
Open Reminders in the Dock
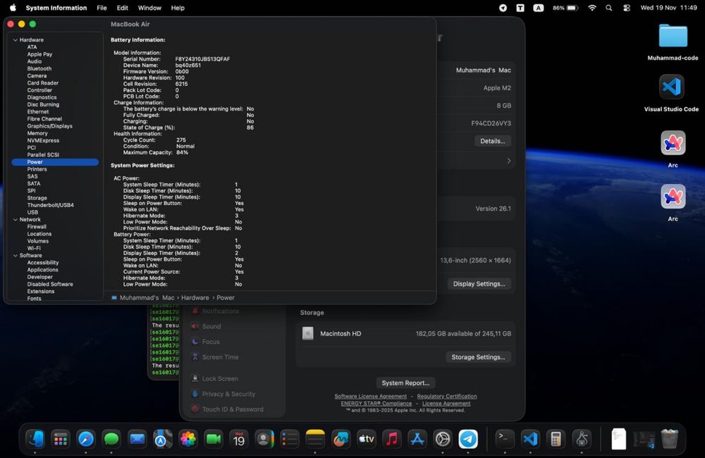tap(290, 439)
